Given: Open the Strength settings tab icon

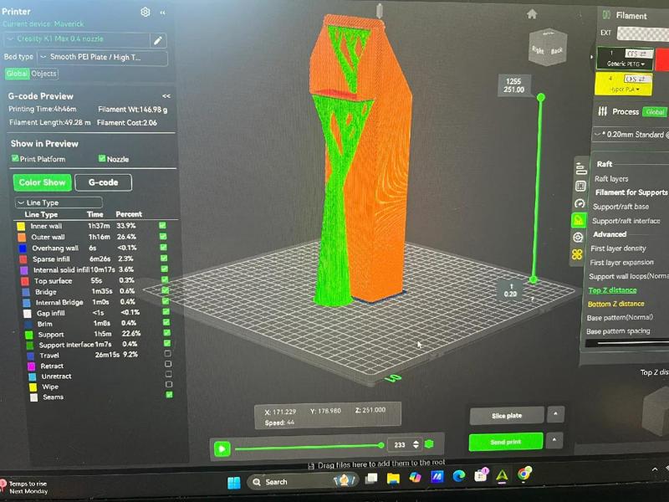Looking at the screenshot, I should click(580, 186).
